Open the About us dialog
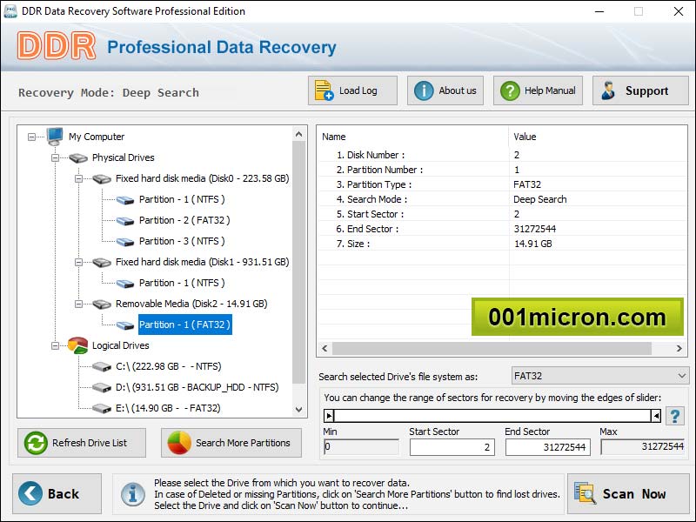The height and width of the screenshot is (522, 696). coord(445,90)
